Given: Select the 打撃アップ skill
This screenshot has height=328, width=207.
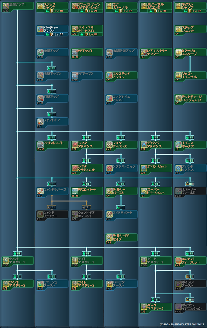Looking at the screenshot, I should (x=52, y=100).
